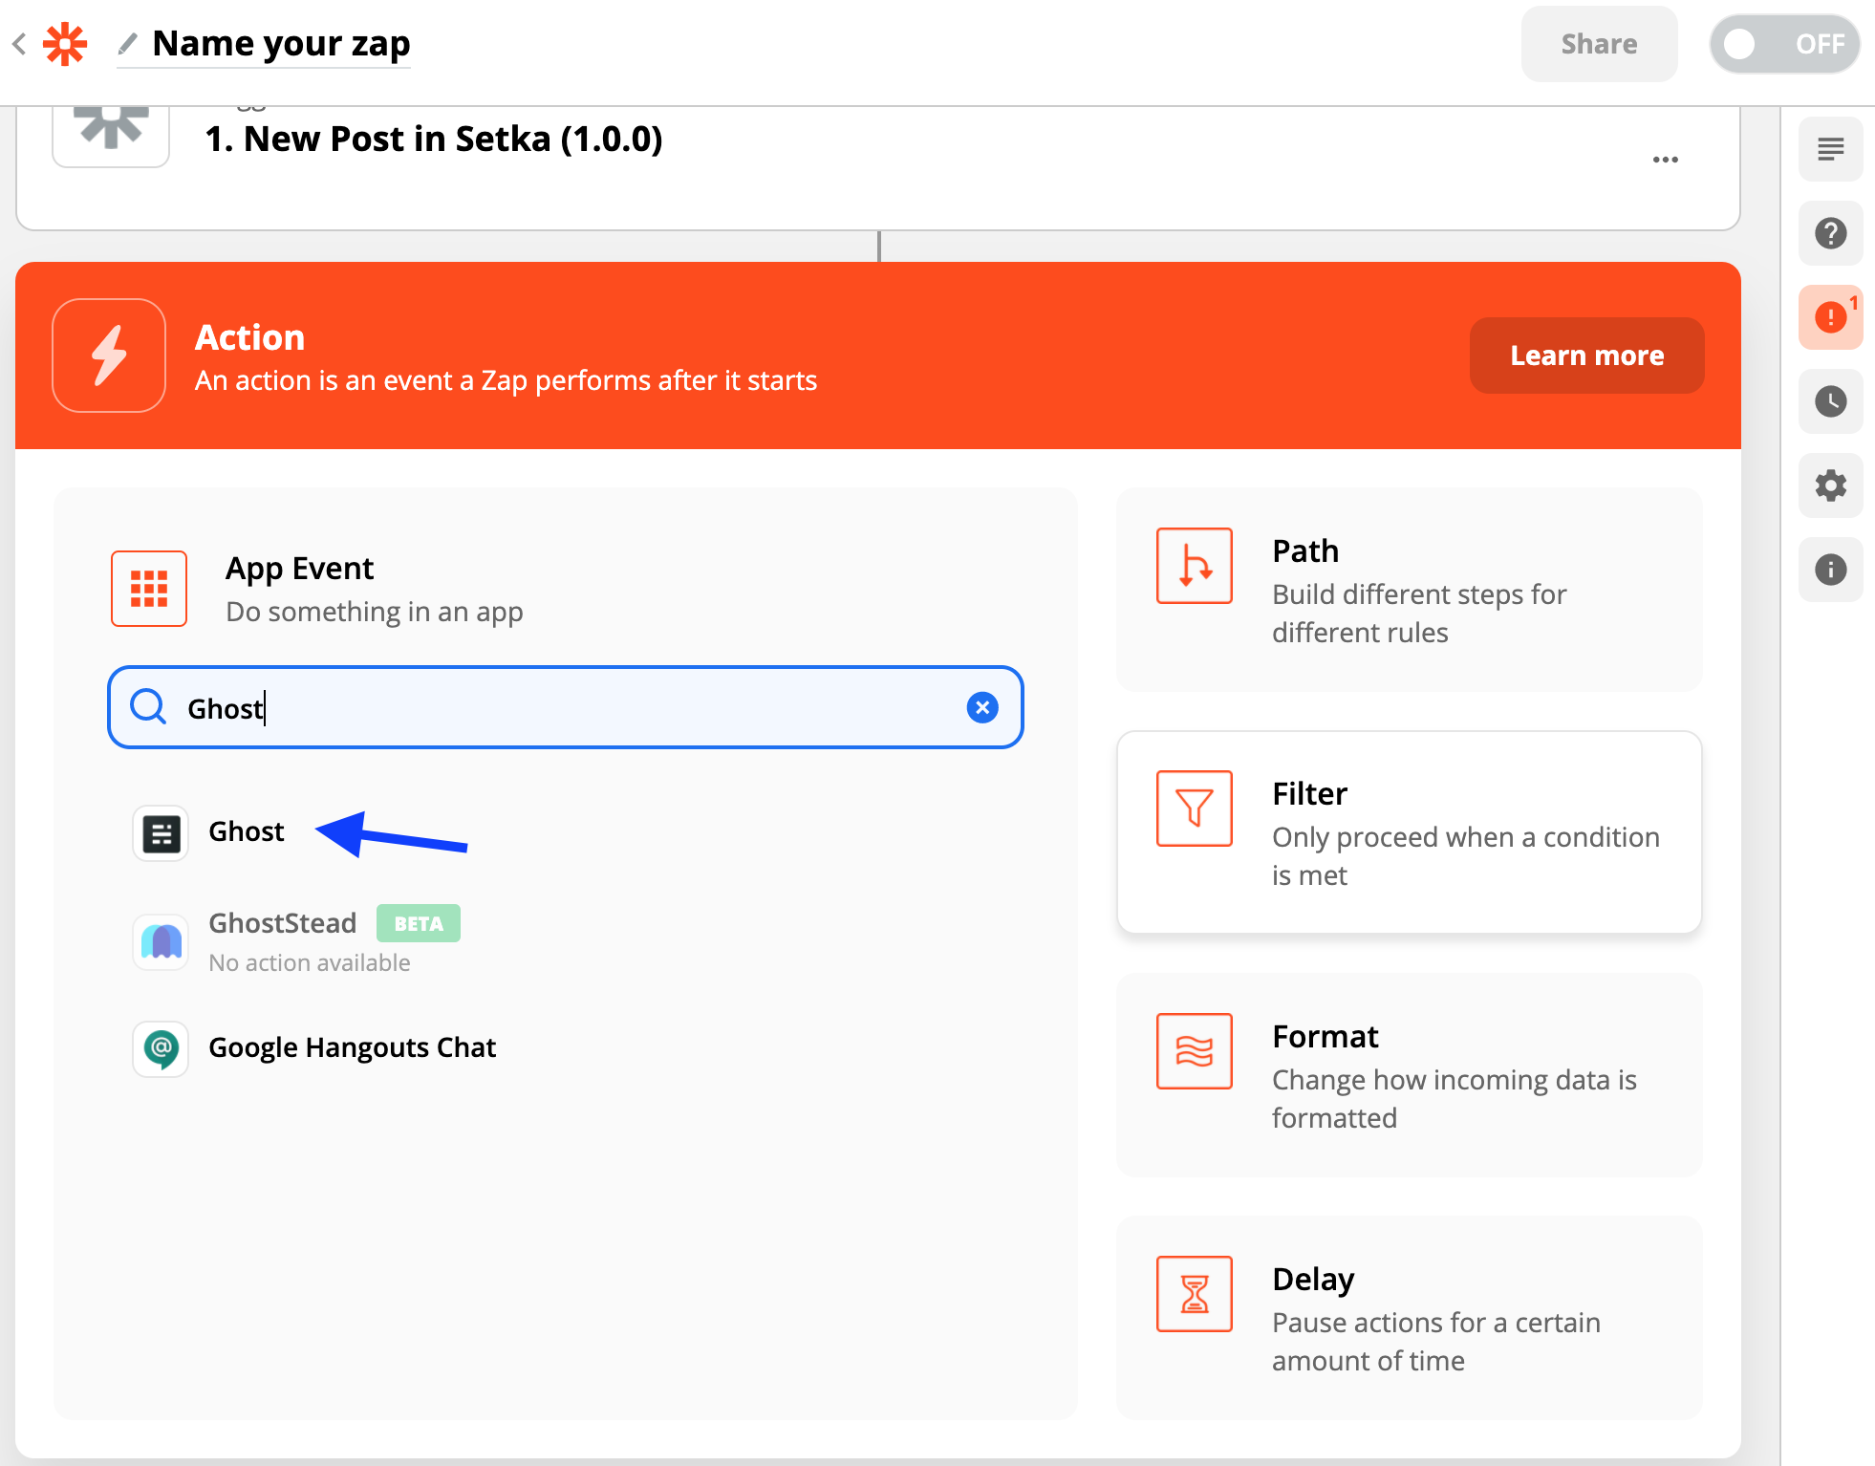Open the info details icon

click(1830, 570)
